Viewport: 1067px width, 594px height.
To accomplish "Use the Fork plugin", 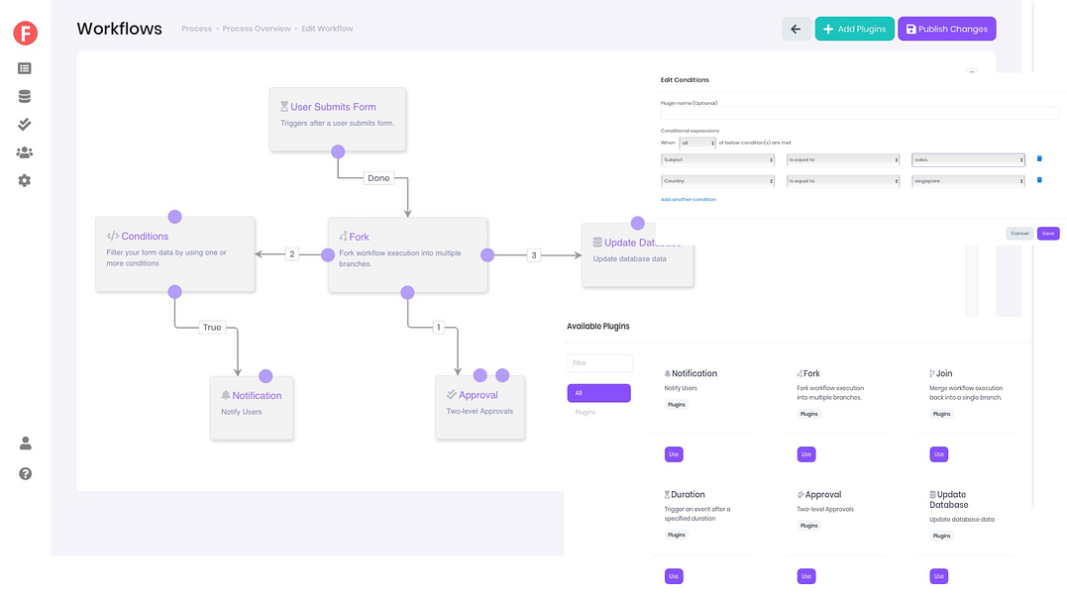I will (806, 454).
